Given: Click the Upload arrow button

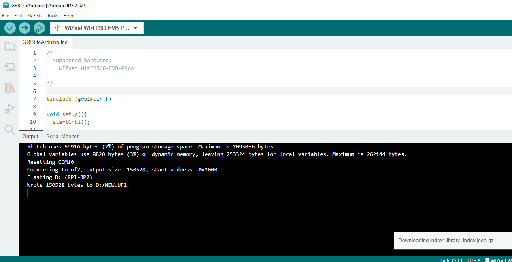Looking at the screenshot, I should tap(25, 28).
